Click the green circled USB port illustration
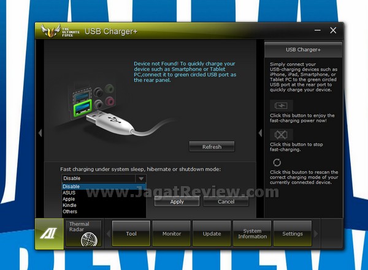368x270 pixels. [x=82, y=108]
